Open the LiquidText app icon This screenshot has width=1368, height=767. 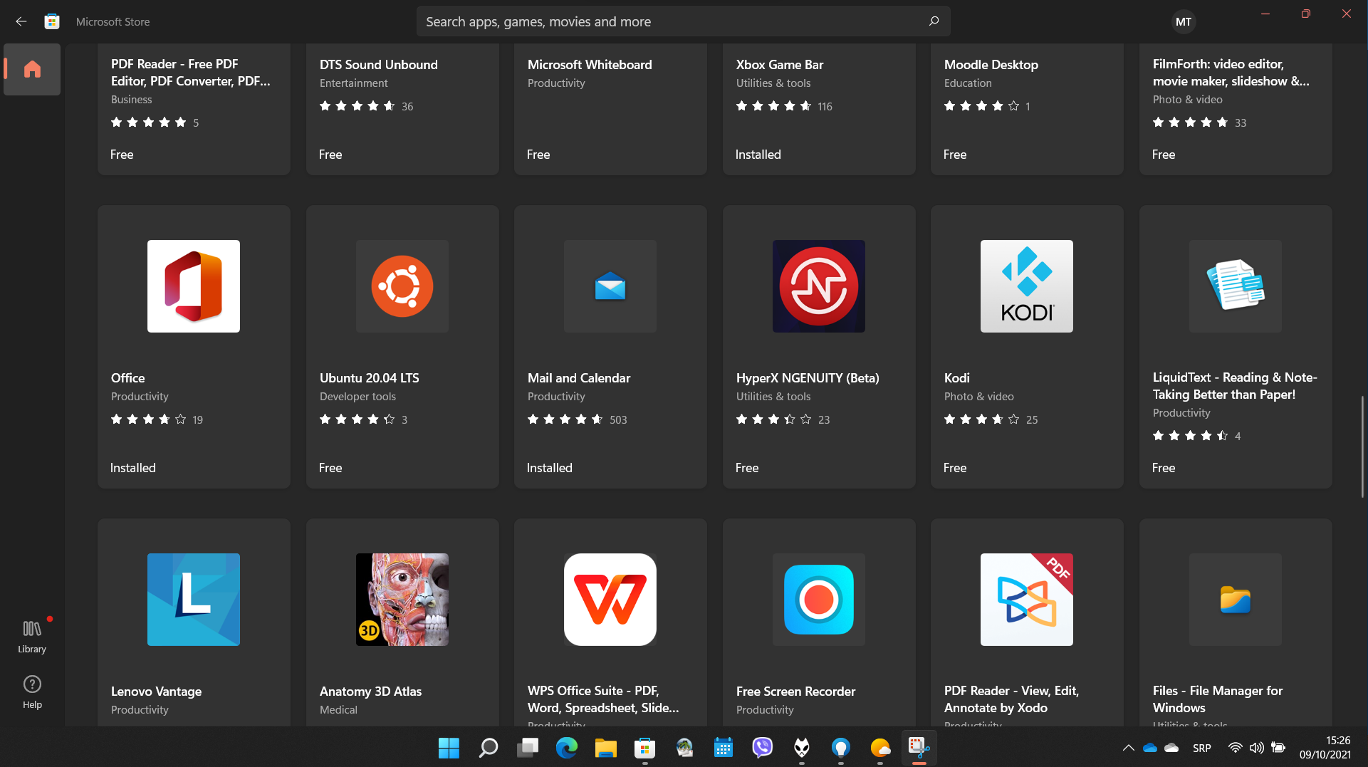1236,286
